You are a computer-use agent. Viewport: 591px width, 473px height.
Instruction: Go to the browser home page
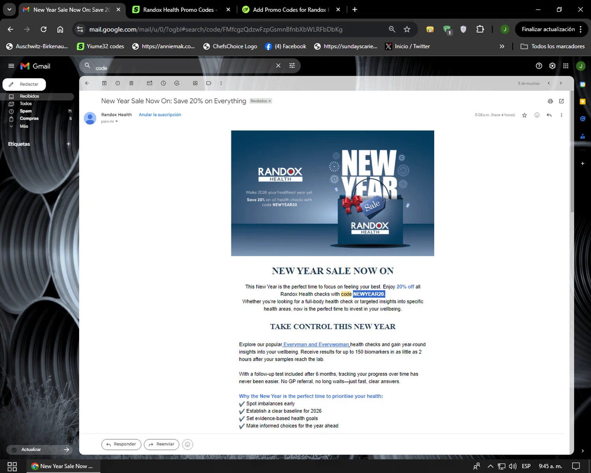pyautogui.click(x=60, y=29)
